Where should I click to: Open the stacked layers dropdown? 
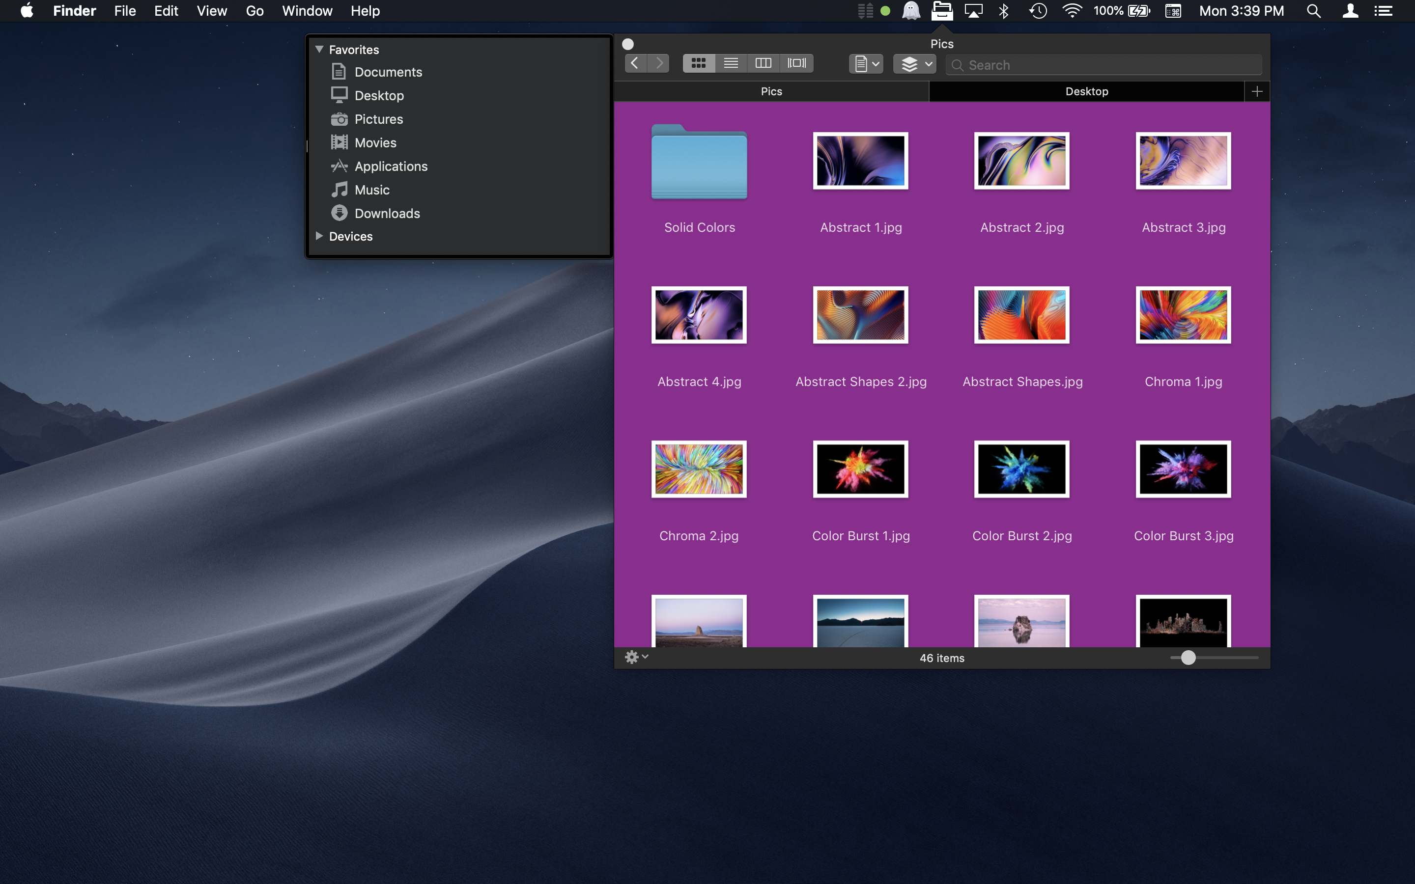[x=914, y=64]
